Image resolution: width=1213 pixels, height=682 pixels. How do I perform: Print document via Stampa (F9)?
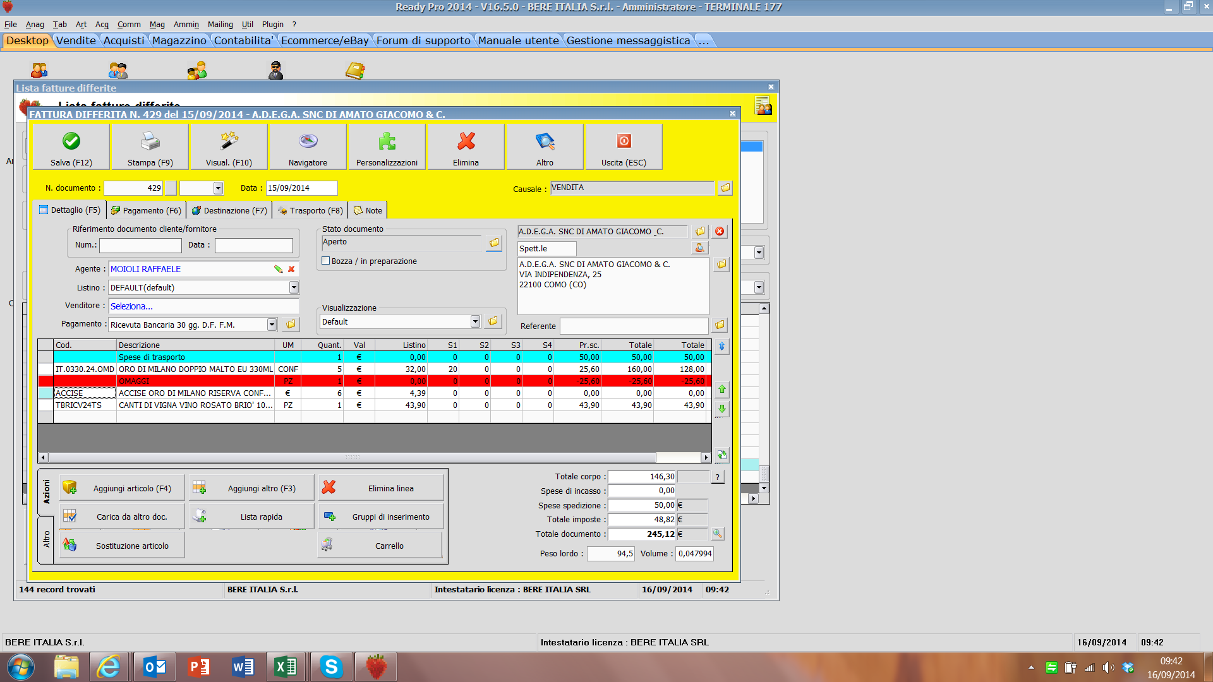pos(150,147)
